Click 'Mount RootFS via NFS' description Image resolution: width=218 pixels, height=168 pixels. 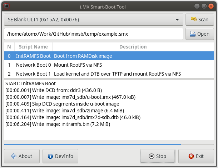coord(78,65)
